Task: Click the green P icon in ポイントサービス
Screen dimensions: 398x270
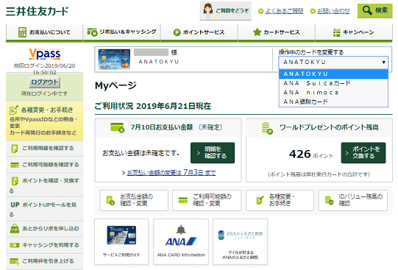Action: point(177,32)
